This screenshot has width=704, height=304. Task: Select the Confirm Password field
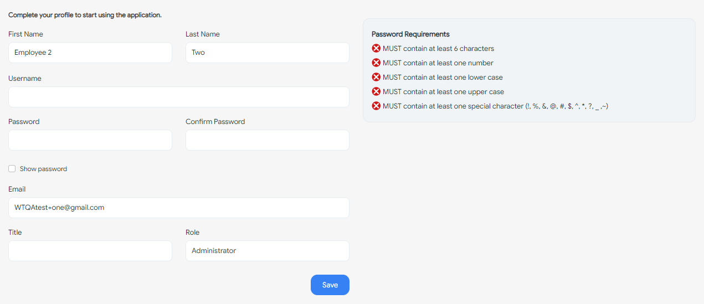[267, 140]
